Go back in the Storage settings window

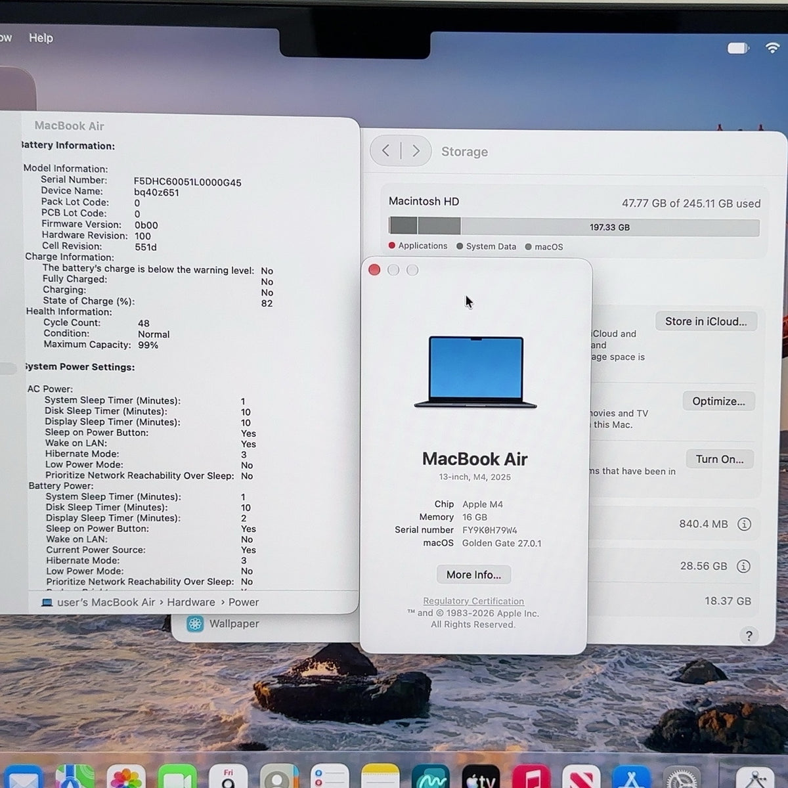point(385,151)
